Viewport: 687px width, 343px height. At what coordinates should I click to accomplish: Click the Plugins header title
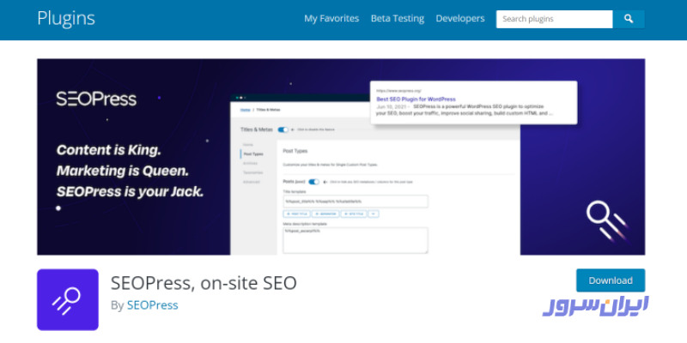[x=66, y=19]
